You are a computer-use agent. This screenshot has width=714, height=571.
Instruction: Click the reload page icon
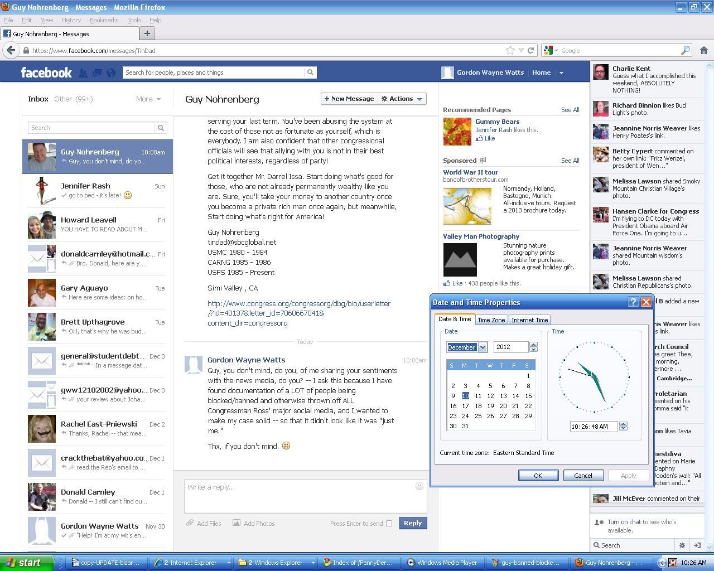tap(531, 50)
